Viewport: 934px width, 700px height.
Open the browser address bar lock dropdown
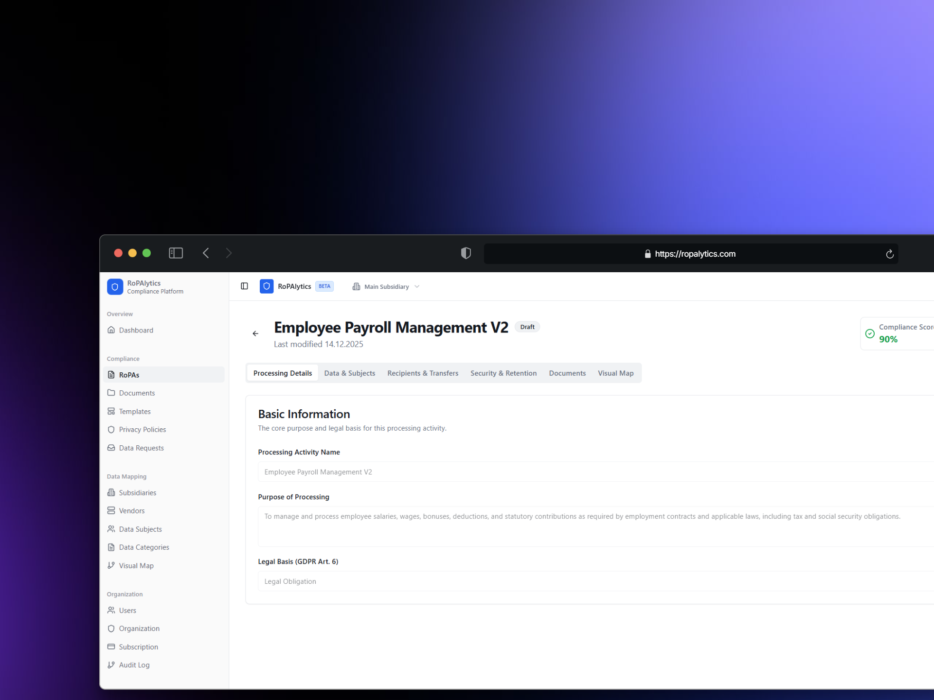[647, 254]
